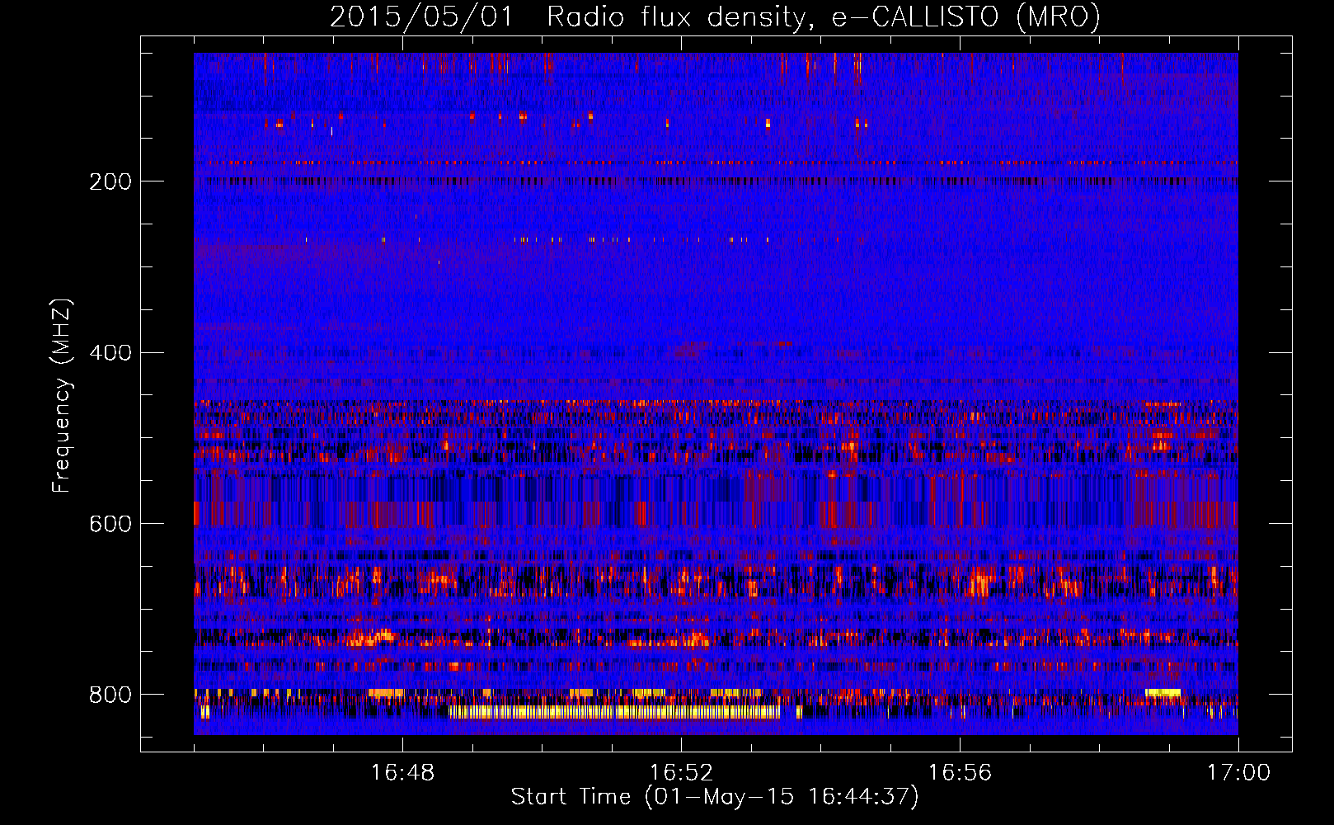This screenshot has height=825, width=1334.
Task: Click the 16:56 time tick label
Action: pos(960,773)
